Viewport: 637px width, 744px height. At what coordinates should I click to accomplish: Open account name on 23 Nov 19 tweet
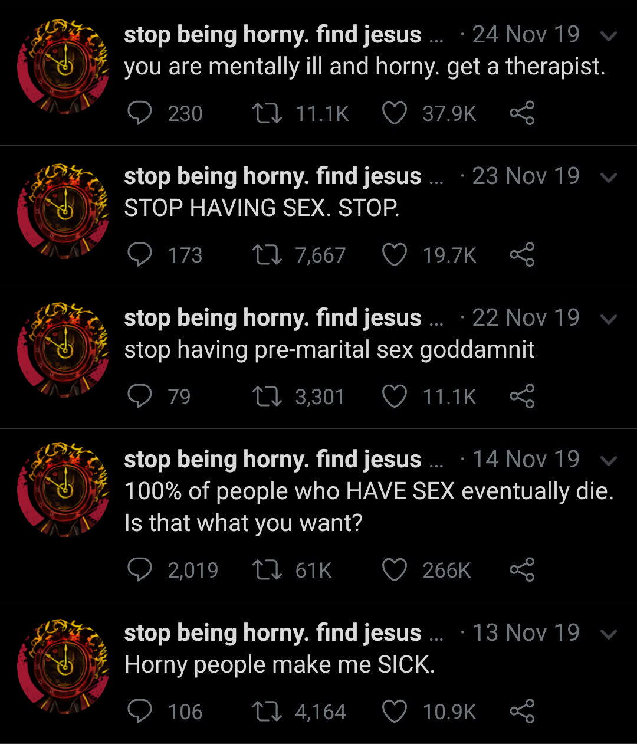point(272,176)
